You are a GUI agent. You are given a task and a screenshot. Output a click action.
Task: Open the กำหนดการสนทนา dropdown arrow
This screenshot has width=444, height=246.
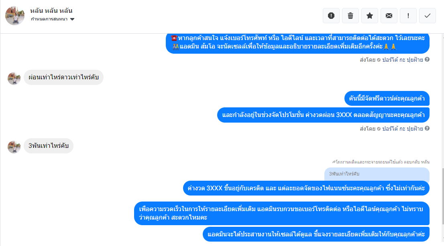tap(72, 19)
